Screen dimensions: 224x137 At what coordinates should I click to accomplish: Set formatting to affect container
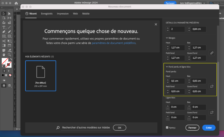point(4,71)
